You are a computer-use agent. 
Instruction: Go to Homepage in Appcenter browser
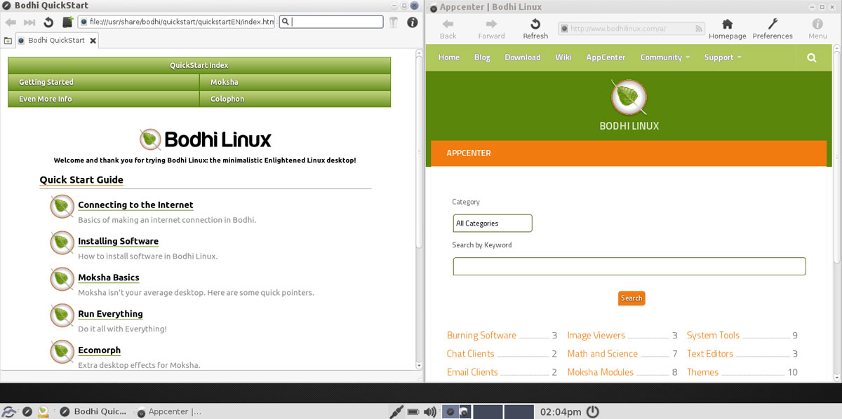[727, 29]
